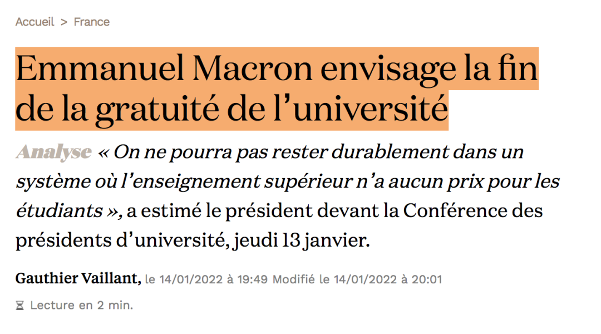Screen dimensions: 601x334
Task: Click the hourglass reading-time icon
Action: 20,306
